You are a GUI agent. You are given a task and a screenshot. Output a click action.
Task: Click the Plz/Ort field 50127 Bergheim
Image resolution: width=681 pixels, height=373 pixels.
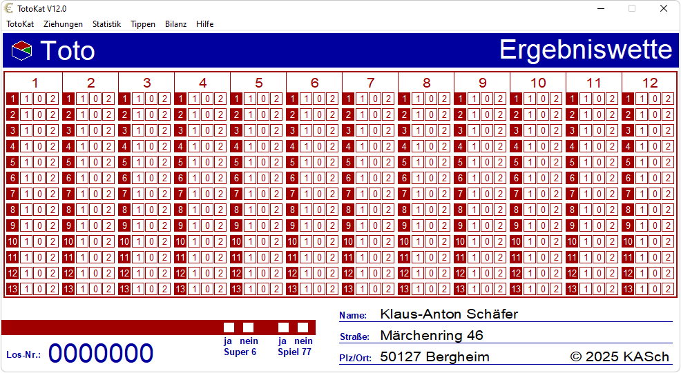(x=434, y=357)
